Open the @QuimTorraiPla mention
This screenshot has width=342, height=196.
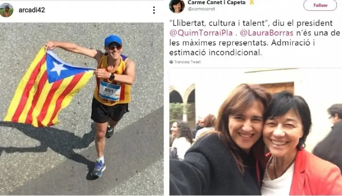(x=201, y=33)
